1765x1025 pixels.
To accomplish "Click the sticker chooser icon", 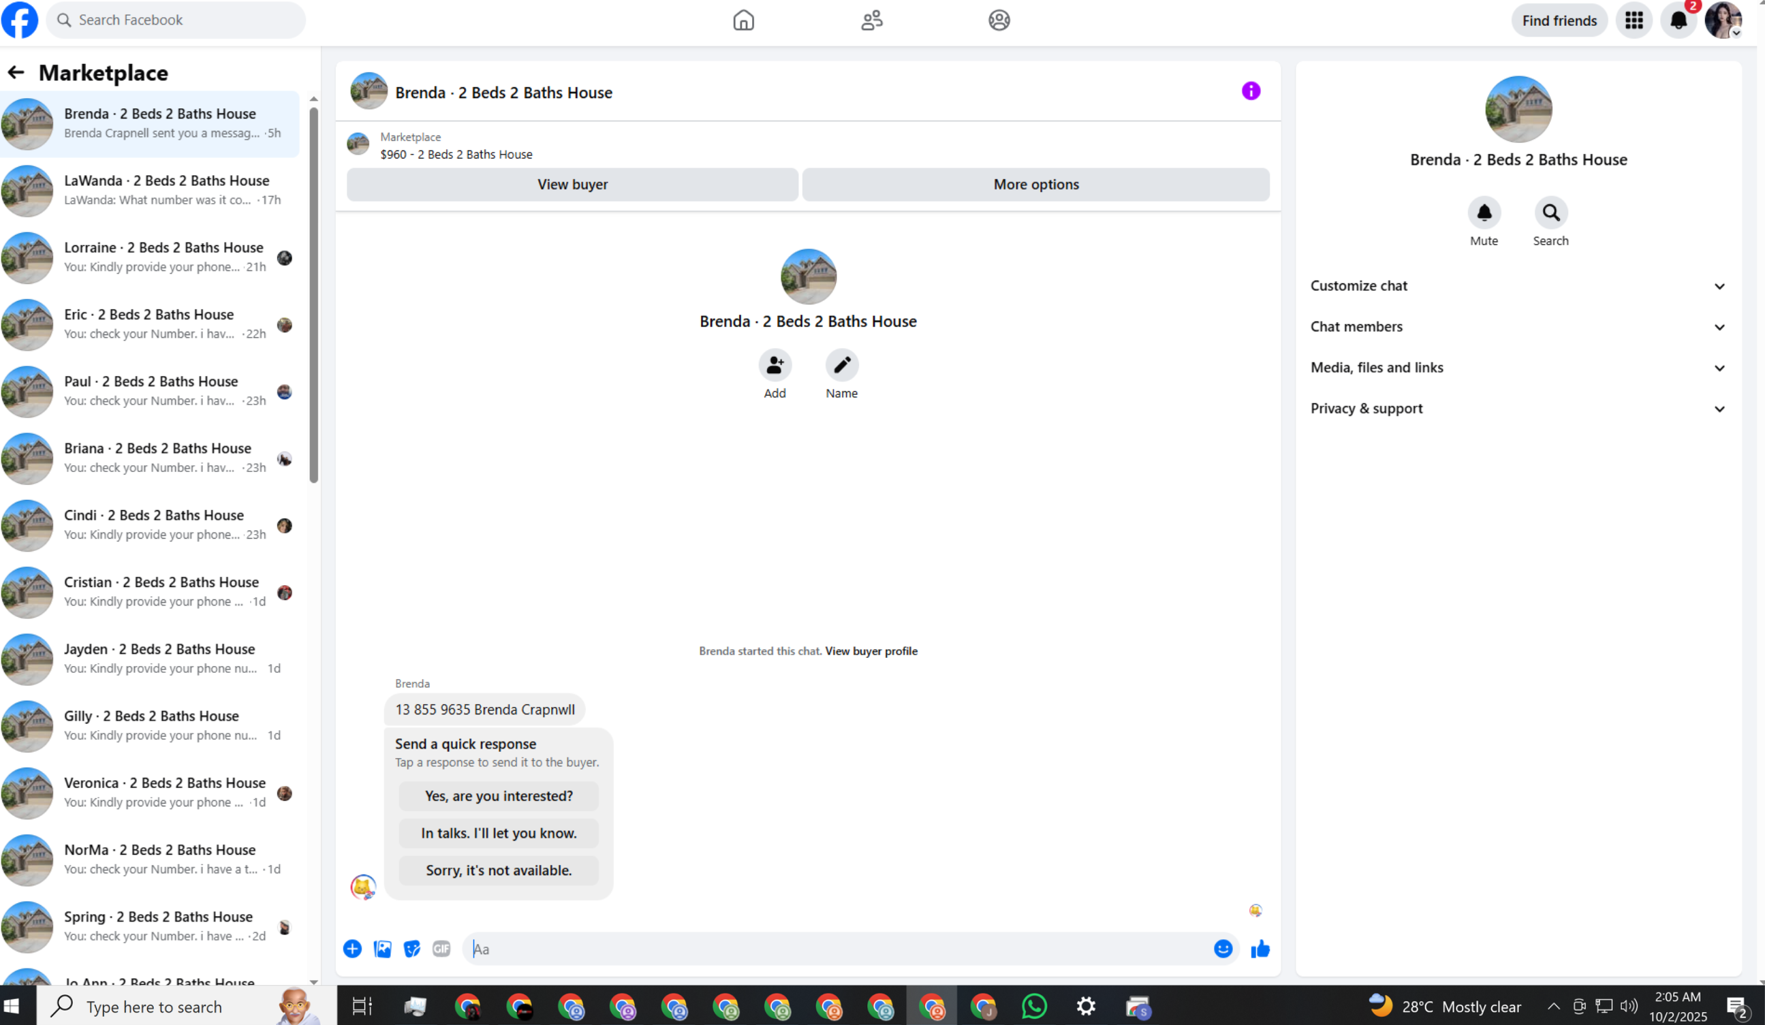I will (x=412, y=949).
